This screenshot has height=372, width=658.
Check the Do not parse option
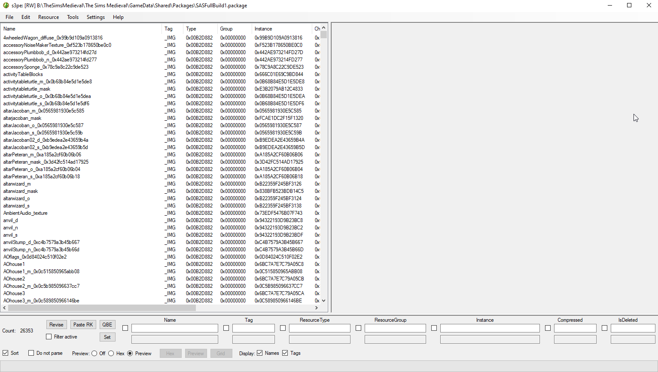(31, 353)
